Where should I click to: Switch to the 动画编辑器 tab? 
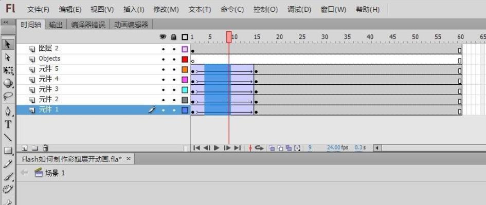click(131, 25)
